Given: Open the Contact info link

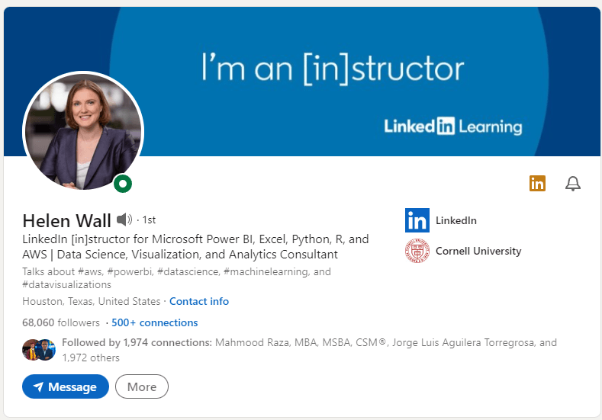Looking at the screenshot, I should (x=199, y=301).
